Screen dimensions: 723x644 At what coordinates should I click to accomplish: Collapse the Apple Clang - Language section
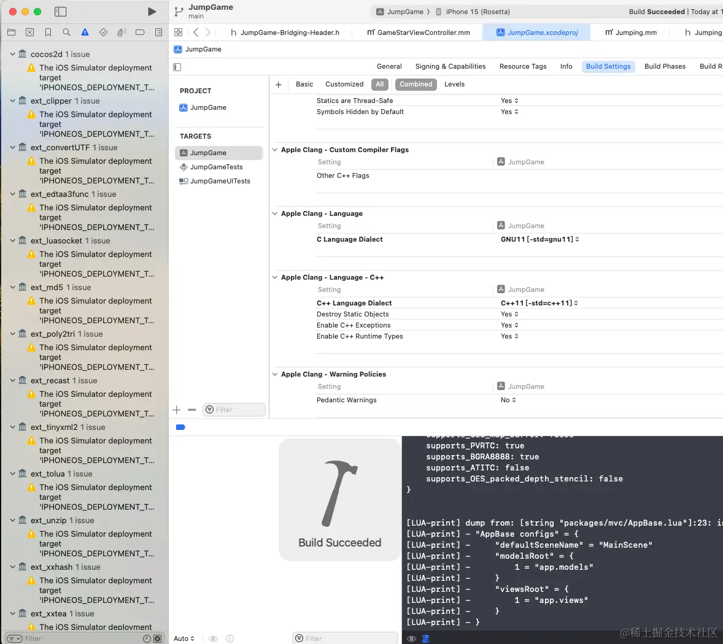pos(275,213)
